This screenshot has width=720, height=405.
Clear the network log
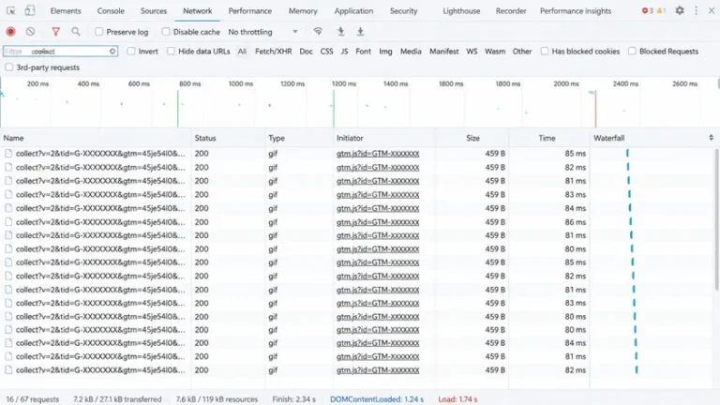pos(30,32)
